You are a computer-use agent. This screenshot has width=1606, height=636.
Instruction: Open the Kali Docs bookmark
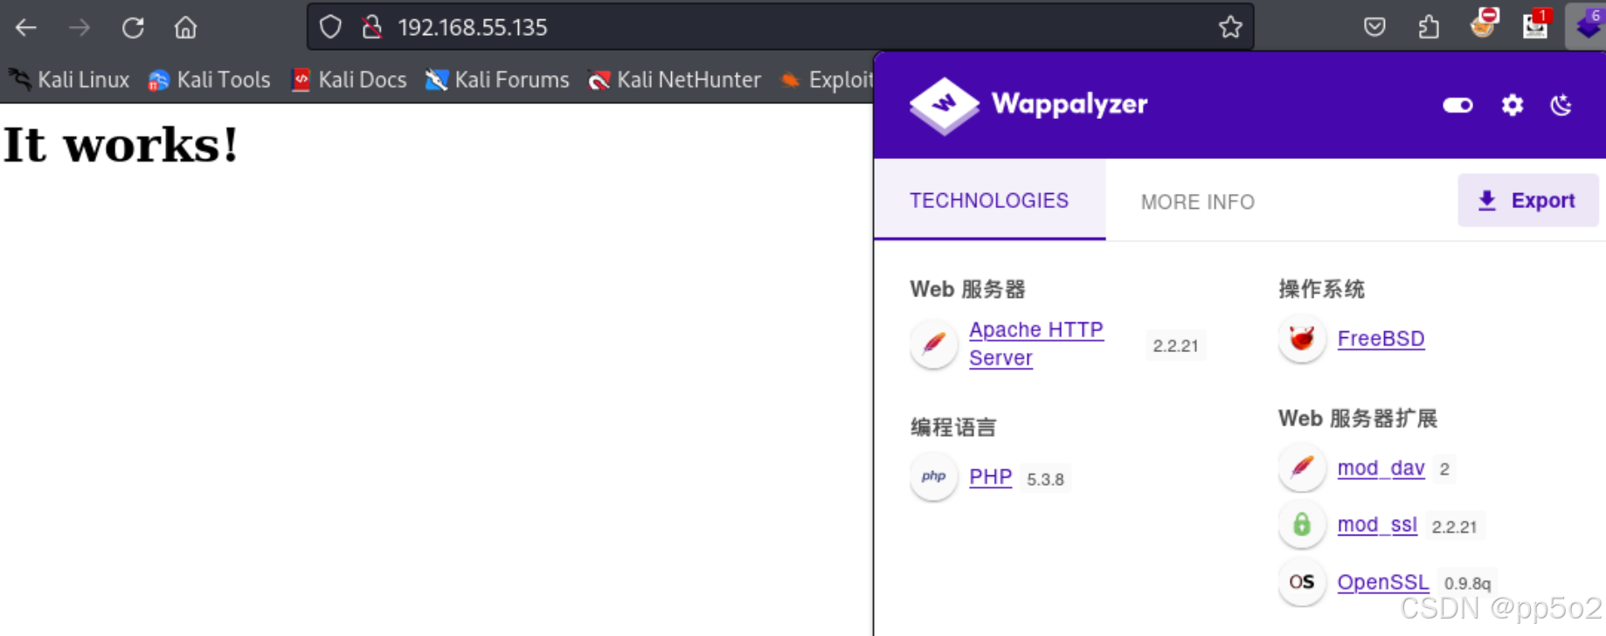349,79
